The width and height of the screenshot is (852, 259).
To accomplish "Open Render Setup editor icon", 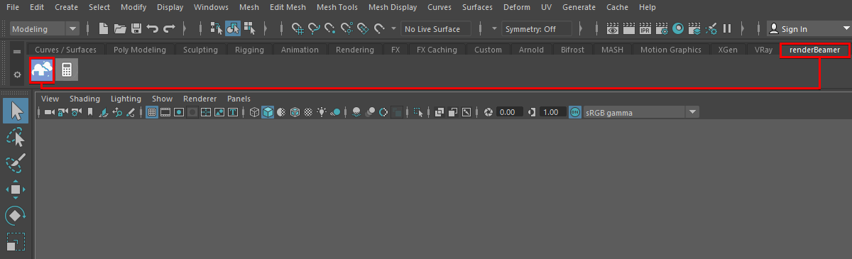I will tap(694, 29).
